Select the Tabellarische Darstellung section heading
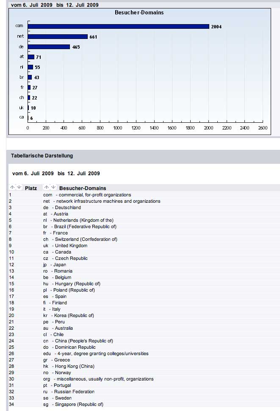Viewport: 280px width, 411px height. click(42, 156)
